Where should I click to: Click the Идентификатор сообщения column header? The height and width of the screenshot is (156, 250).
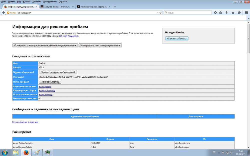point(85,117)
